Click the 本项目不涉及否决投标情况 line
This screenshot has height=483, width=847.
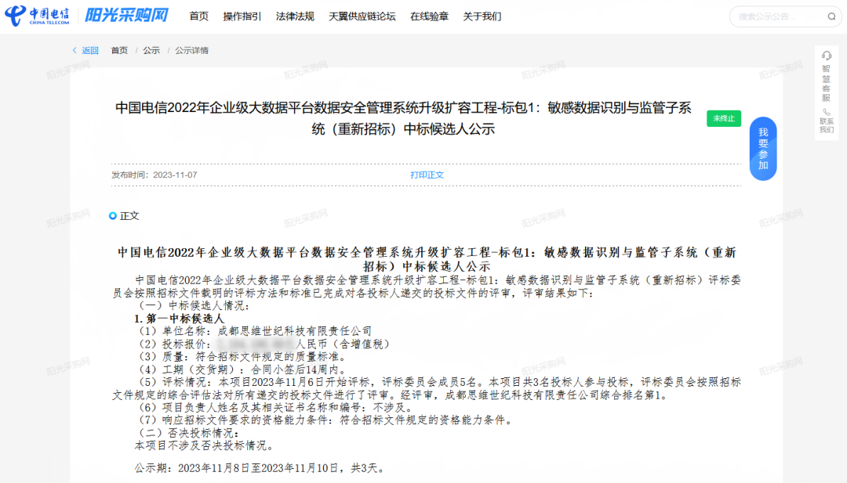point(205,445)
